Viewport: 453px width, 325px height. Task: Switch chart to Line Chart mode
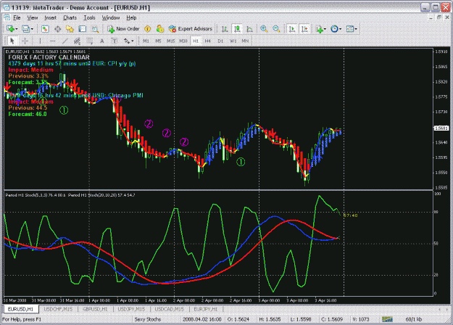[x=249, y=28]
